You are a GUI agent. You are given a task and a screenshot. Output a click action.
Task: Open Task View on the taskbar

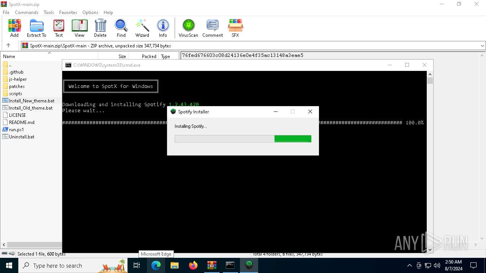[x=137, y=265]
